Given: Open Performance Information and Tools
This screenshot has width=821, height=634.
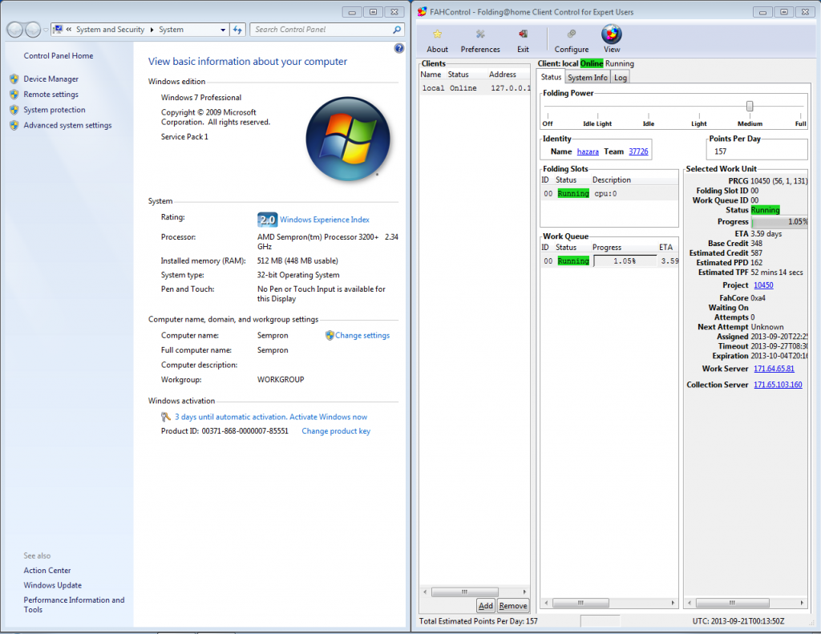Looking at the screenshot, I should click(x=74, y=604).
